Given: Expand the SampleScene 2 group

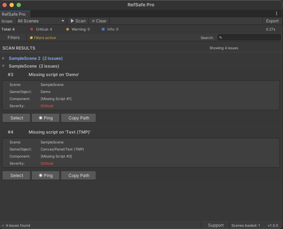Looking at the screenshot, I should (x=3, y=58).
